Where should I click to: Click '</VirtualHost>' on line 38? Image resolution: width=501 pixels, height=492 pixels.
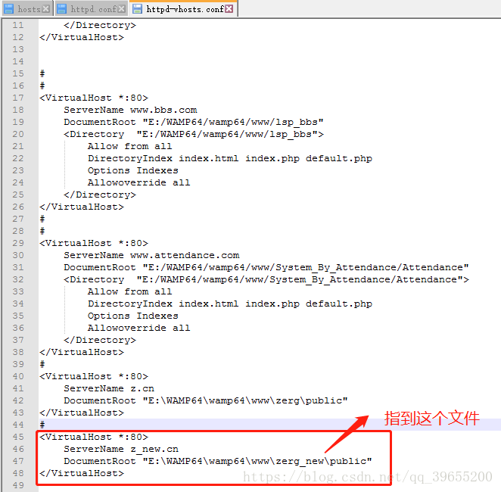click(82, 353)
